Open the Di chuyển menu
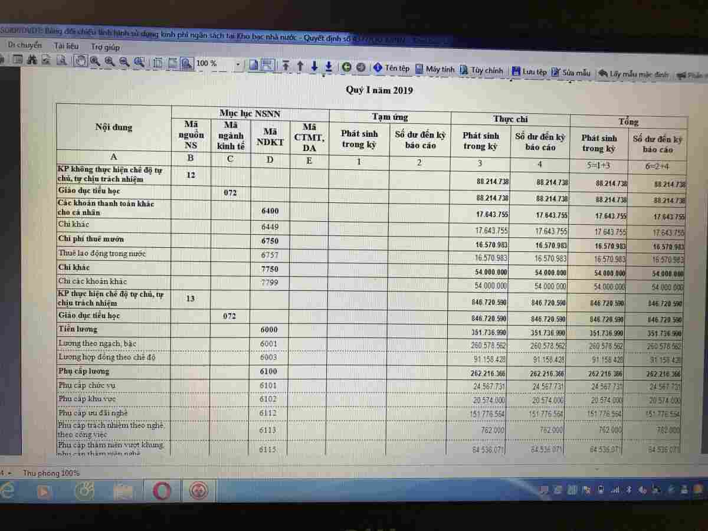 point(25,45)
